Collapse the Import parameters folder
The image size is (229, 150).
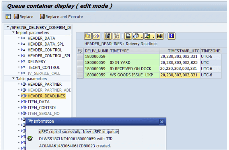[x=13, y=32]
